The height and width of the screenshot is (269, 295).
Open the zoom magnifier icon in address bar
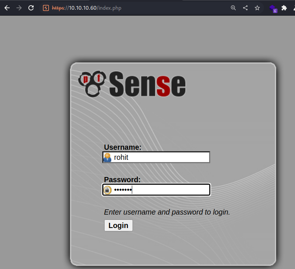233,8
